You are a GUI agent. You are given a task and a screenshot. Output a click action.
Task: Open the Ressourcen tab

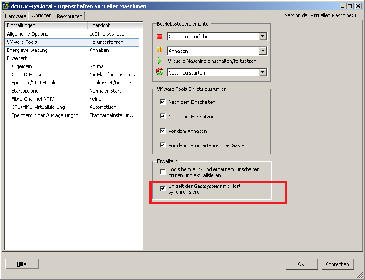(69, 16)
